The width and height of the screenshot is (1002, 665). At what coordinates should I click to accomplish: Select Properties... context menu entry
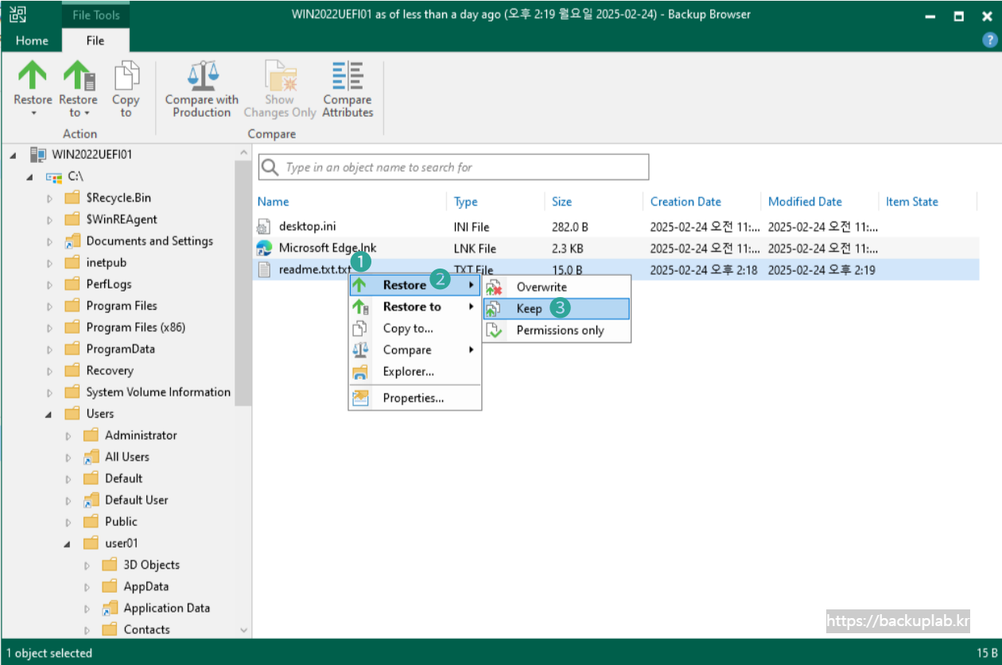414,398
